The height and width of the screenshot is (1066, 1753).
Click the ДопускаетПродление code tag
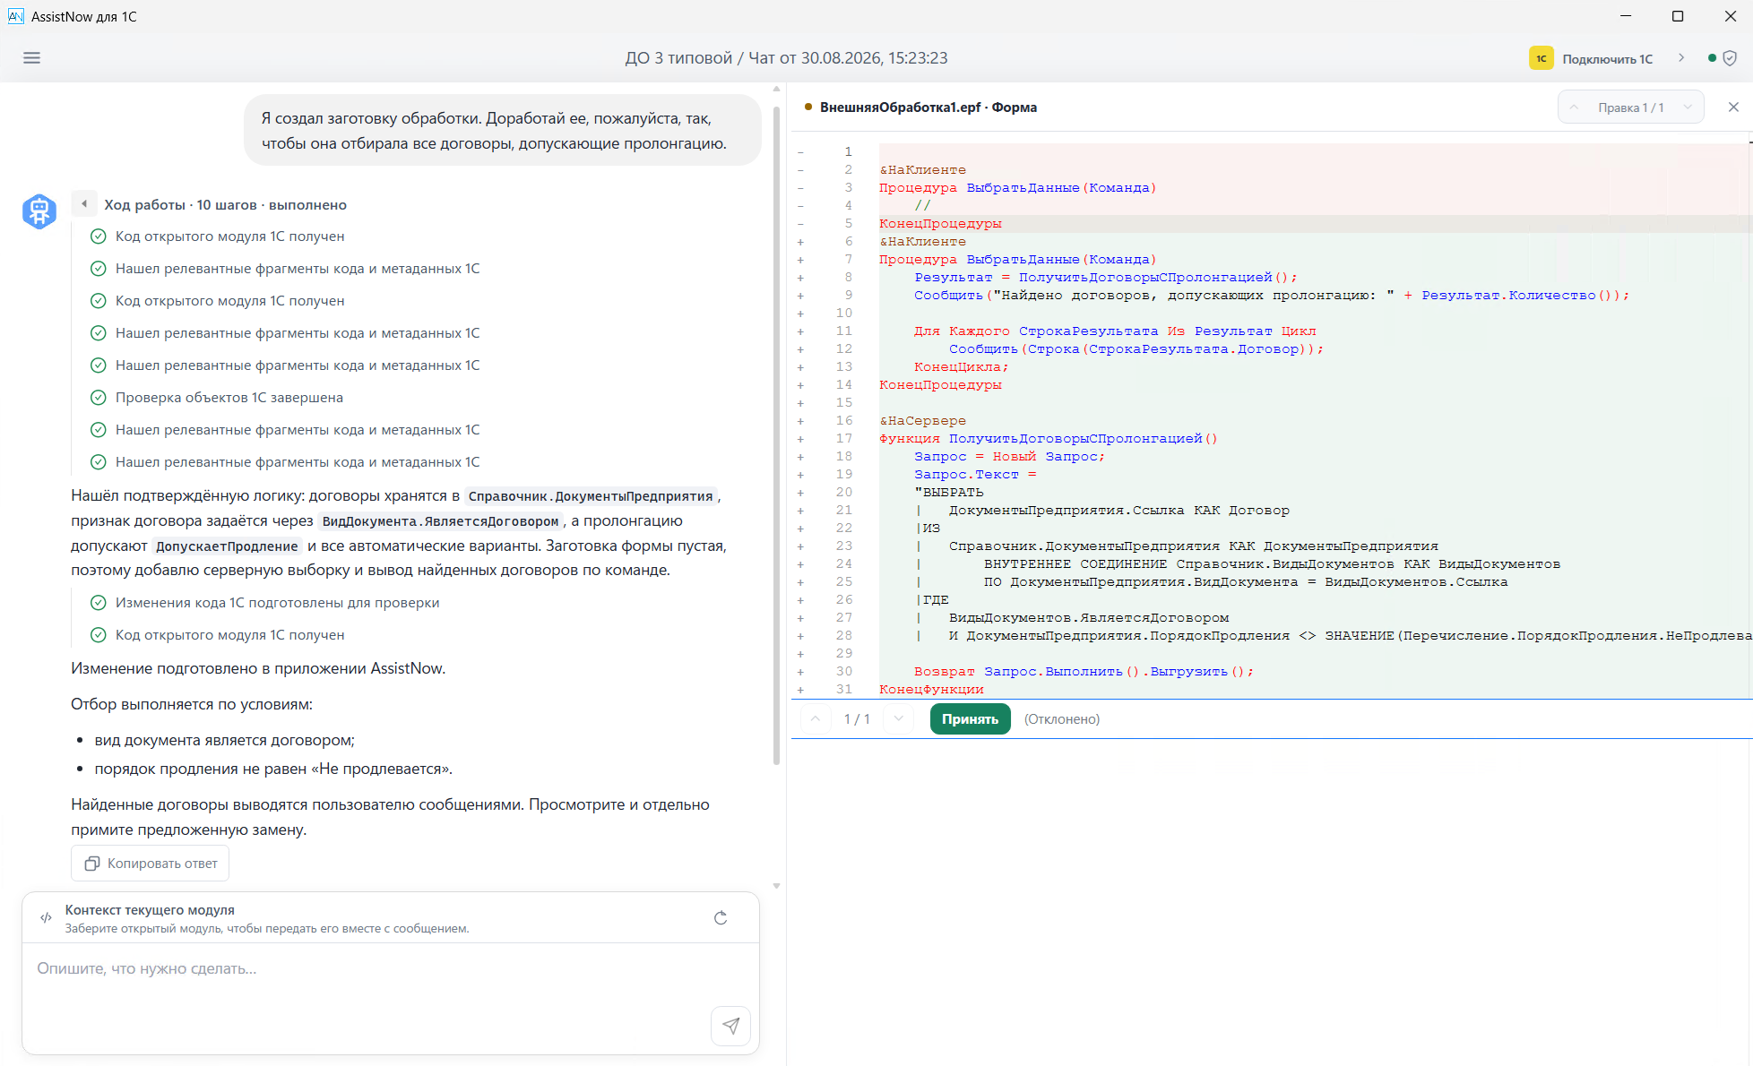pyautogui.click(x=227, y=546)
